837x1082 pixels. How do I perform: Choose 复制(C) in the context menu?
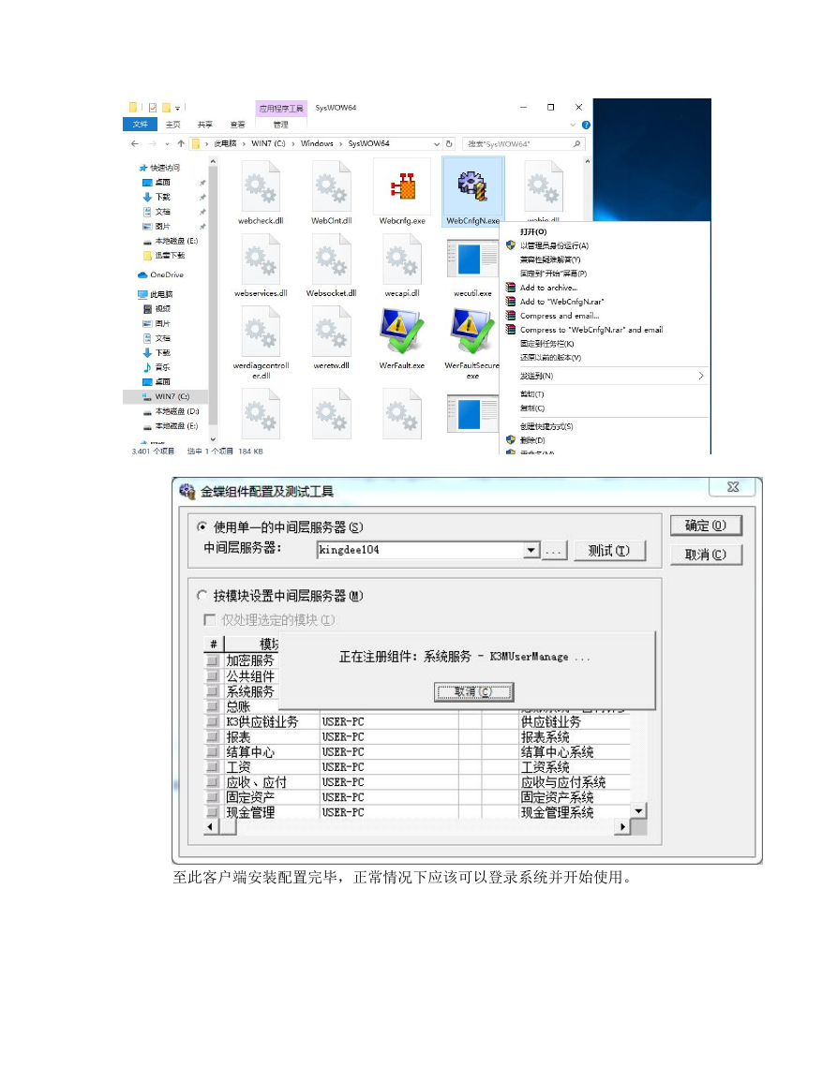(531, 408)
